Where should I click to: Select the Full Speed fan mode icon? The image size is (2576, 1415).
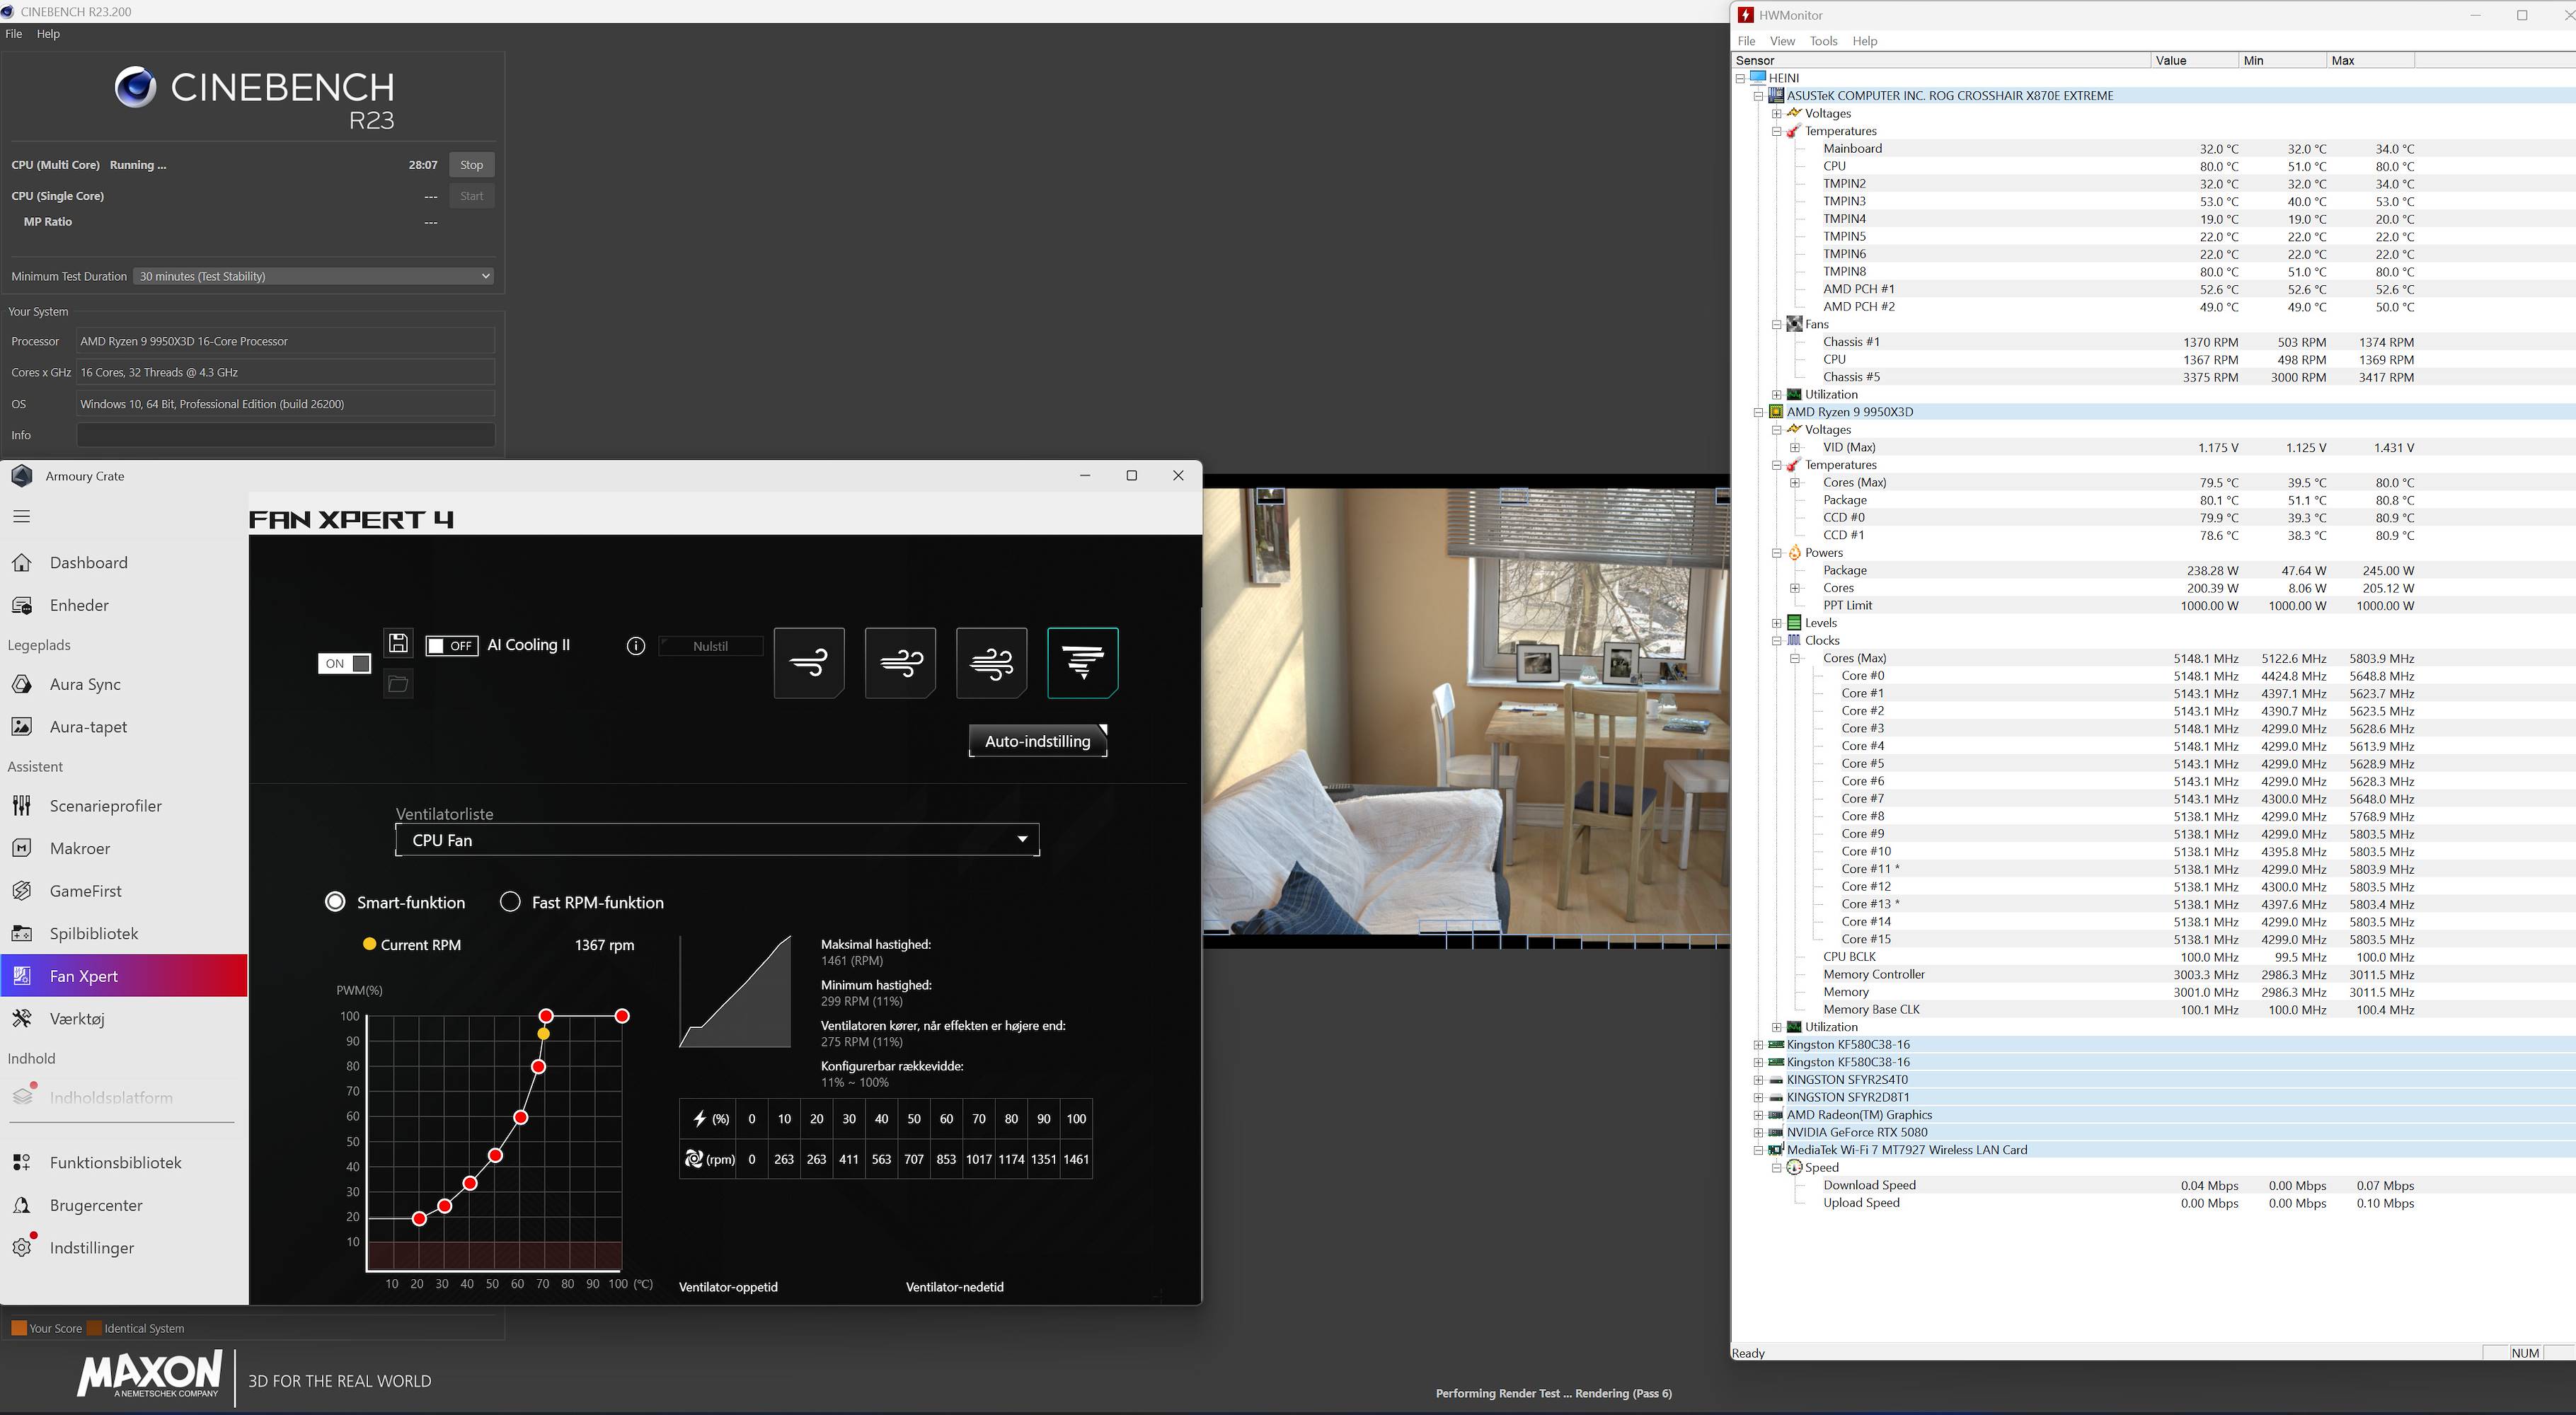tap(1082, 662)
